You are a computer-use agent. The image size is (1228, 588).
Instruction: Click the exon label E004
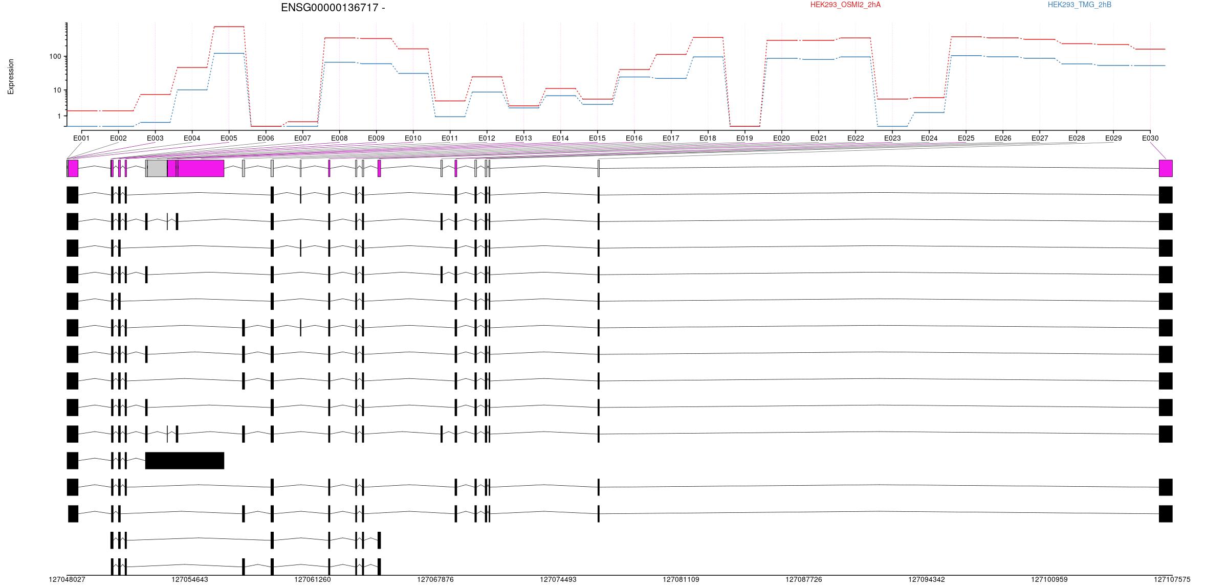coord(192,138)
